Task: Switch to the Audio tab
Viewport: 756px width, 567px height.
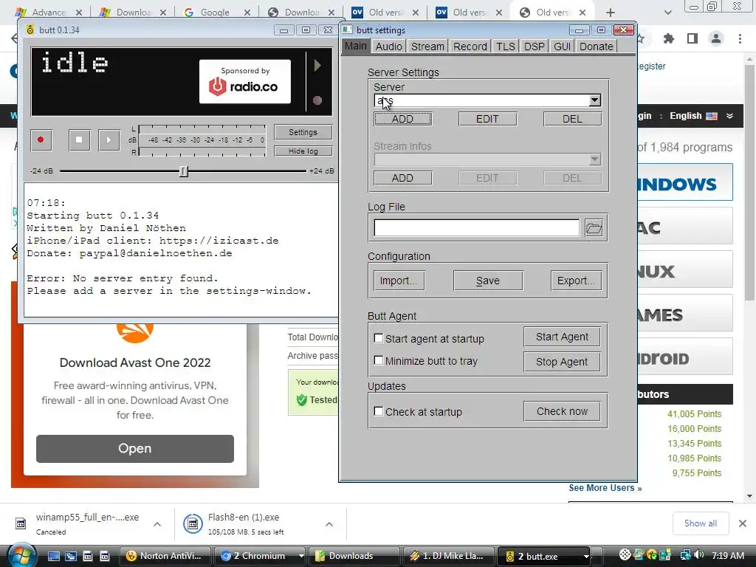Action: (x=388, y=47)
